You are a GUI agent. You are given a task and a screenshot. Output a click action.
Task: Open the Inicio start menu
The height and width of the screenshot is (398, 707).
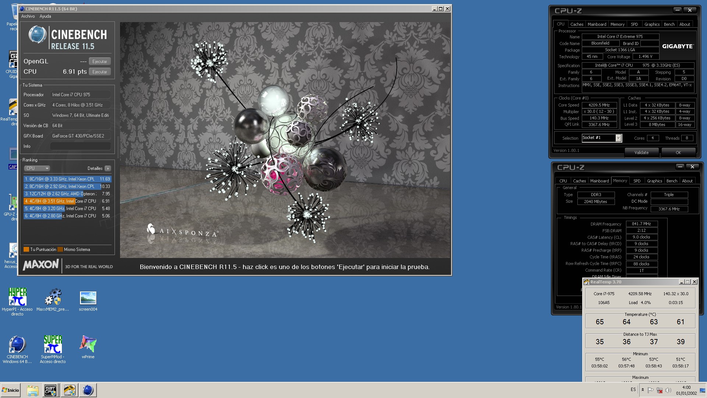pyautogui.click(x=11, y=390)
